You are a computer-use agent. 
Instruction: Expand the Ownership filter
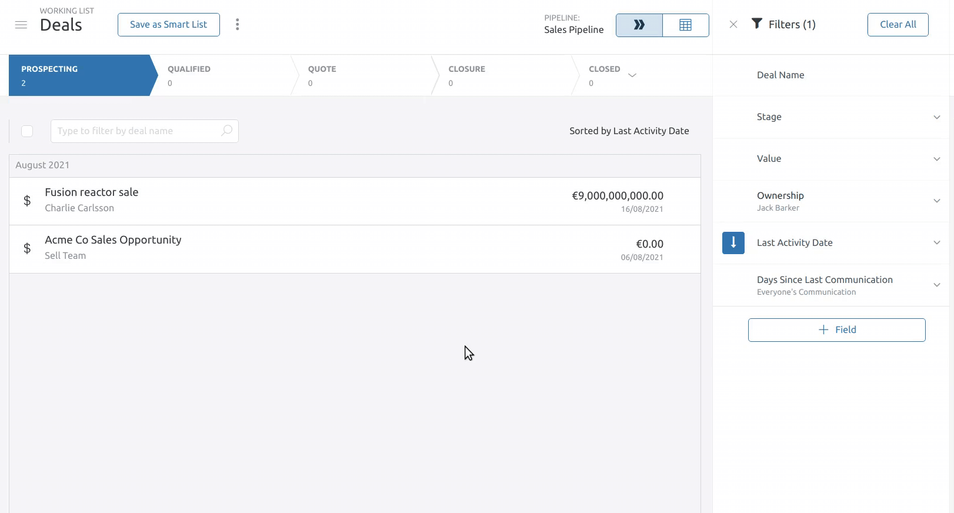(936, 201)
